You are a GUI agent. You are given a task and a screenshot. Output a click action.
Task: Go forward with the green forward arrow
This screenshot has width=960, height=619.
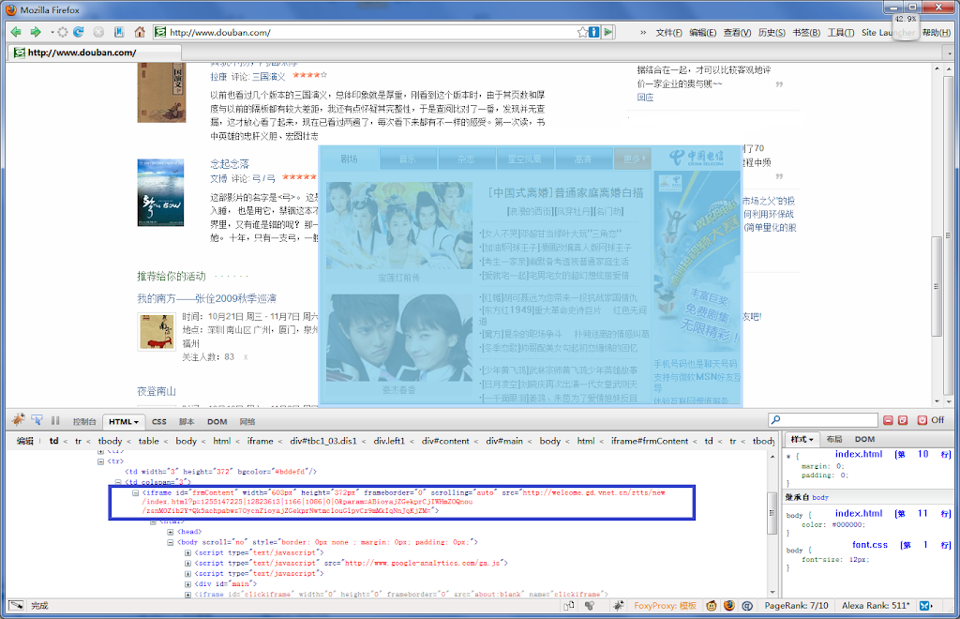click(37, 32)
